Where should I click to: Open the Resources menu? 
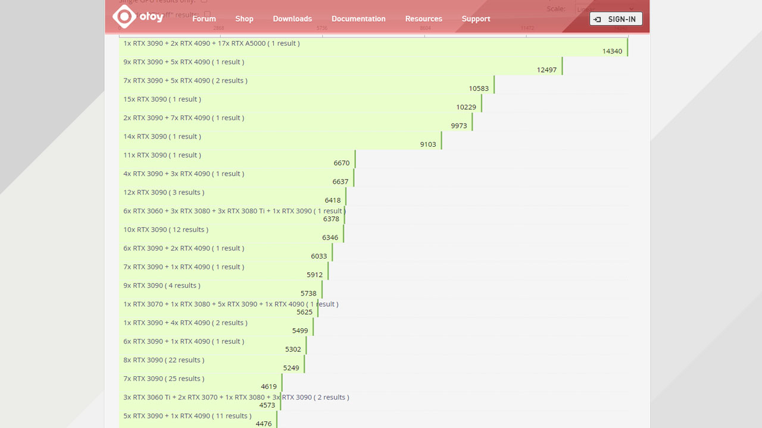pos(424,19)
